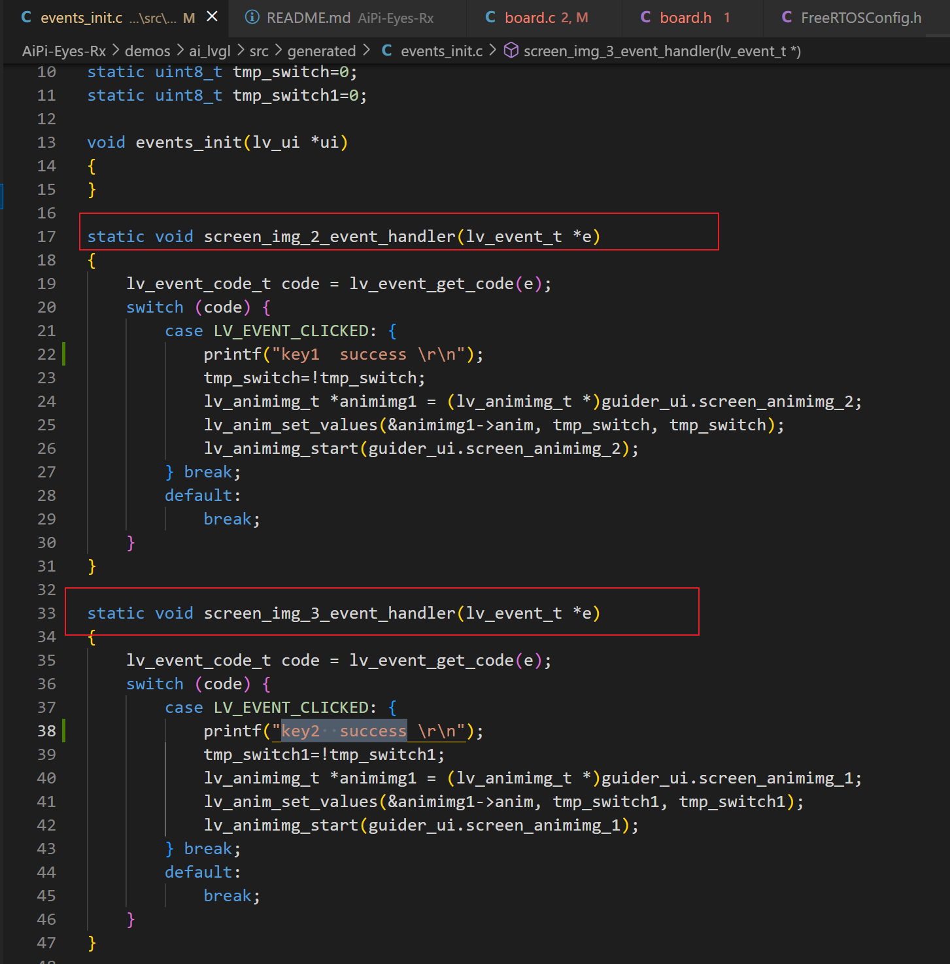
Task: Click the switch keyword on line 36
Action: (x=155, y=684)
